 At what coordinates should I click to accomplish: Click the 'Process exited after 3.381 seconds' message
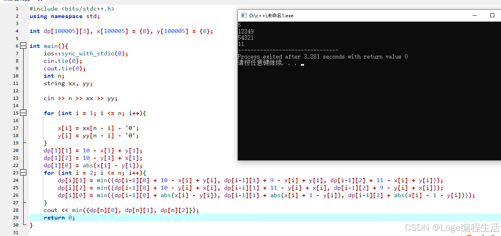[323, 57]
